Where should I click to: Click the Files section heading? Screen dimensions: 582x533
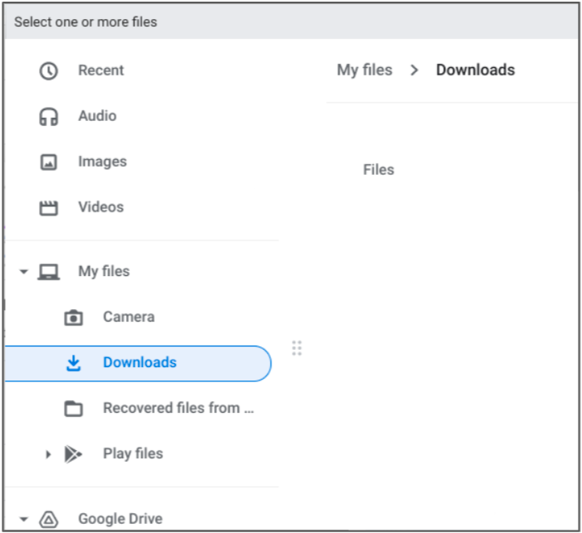point(379,170)
